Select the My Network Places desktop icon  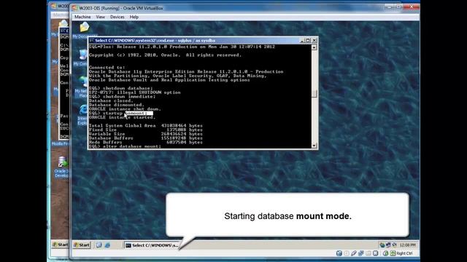point(83,82)
